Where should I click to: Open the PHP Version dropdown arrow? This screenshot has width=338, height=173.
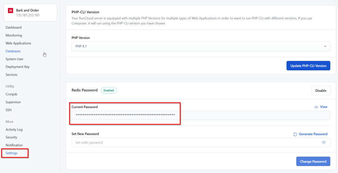325,46
